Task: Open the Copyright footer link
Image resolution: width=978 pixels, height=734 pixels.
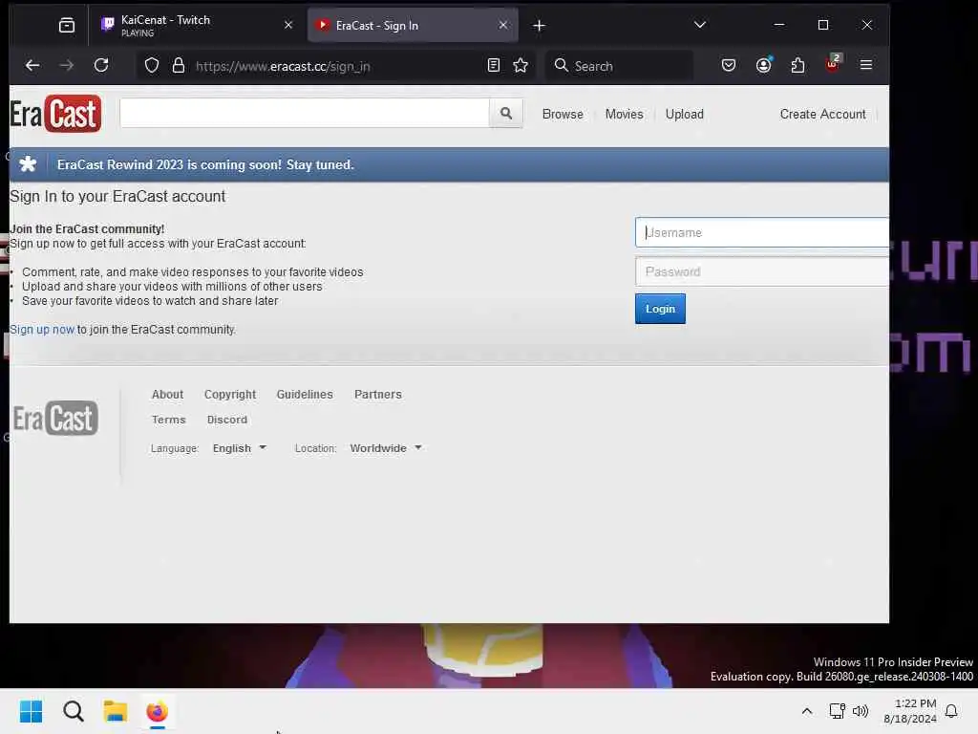Action: [229, 395]
